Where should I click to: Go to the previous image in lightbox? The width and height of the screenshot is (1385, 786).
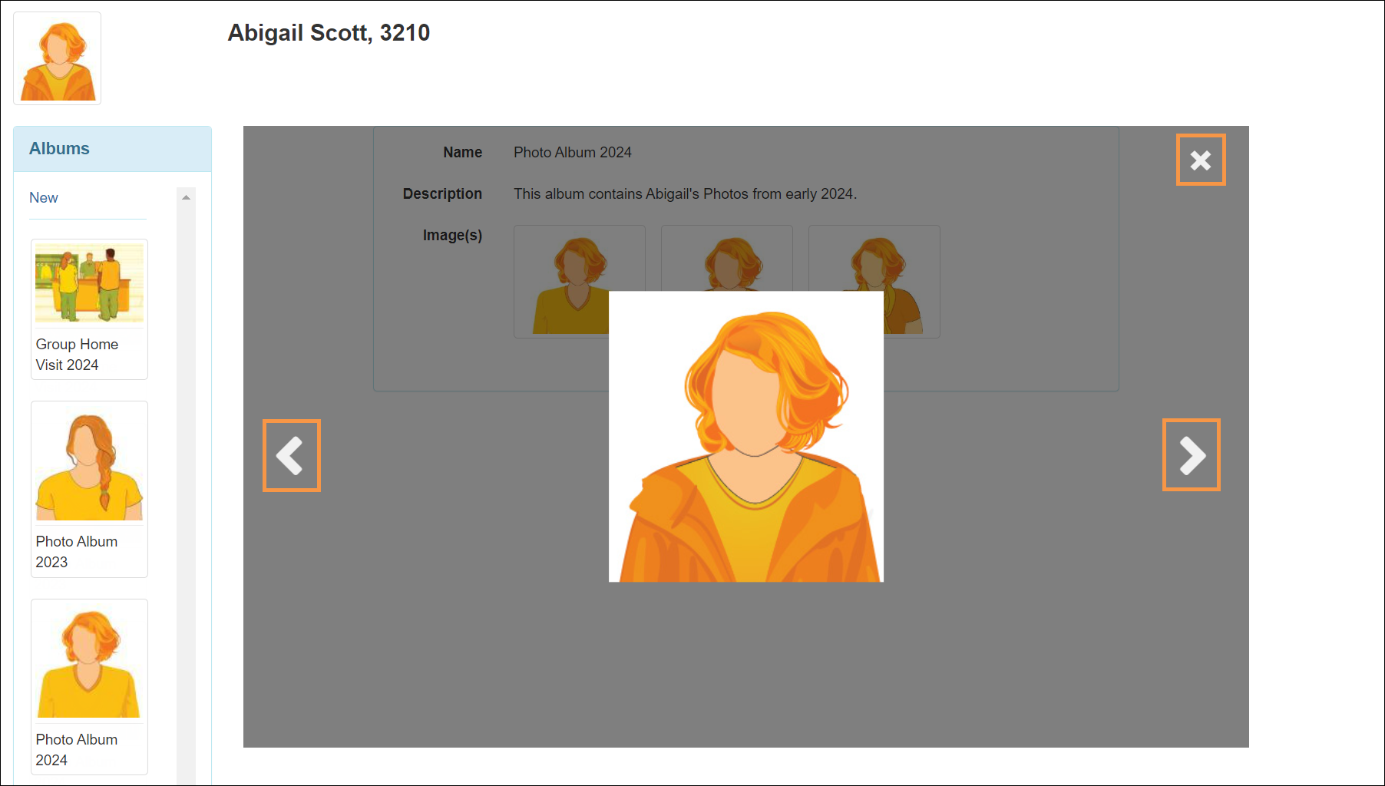(x=291, y=455)
